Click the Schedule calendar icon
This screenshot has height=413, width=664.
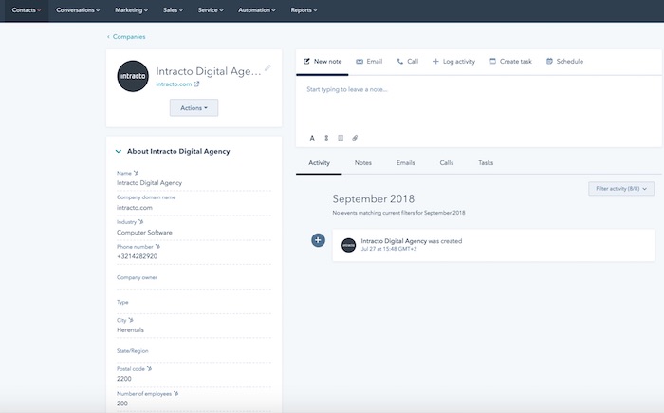tap(549, 61)
